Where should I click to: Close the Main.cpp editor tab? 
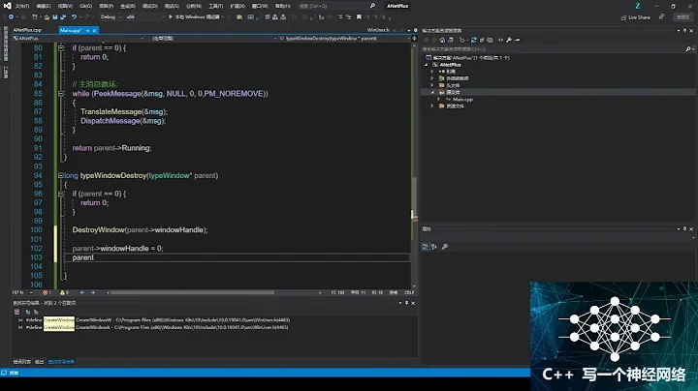pyautogui.click(x=94, y=30)
